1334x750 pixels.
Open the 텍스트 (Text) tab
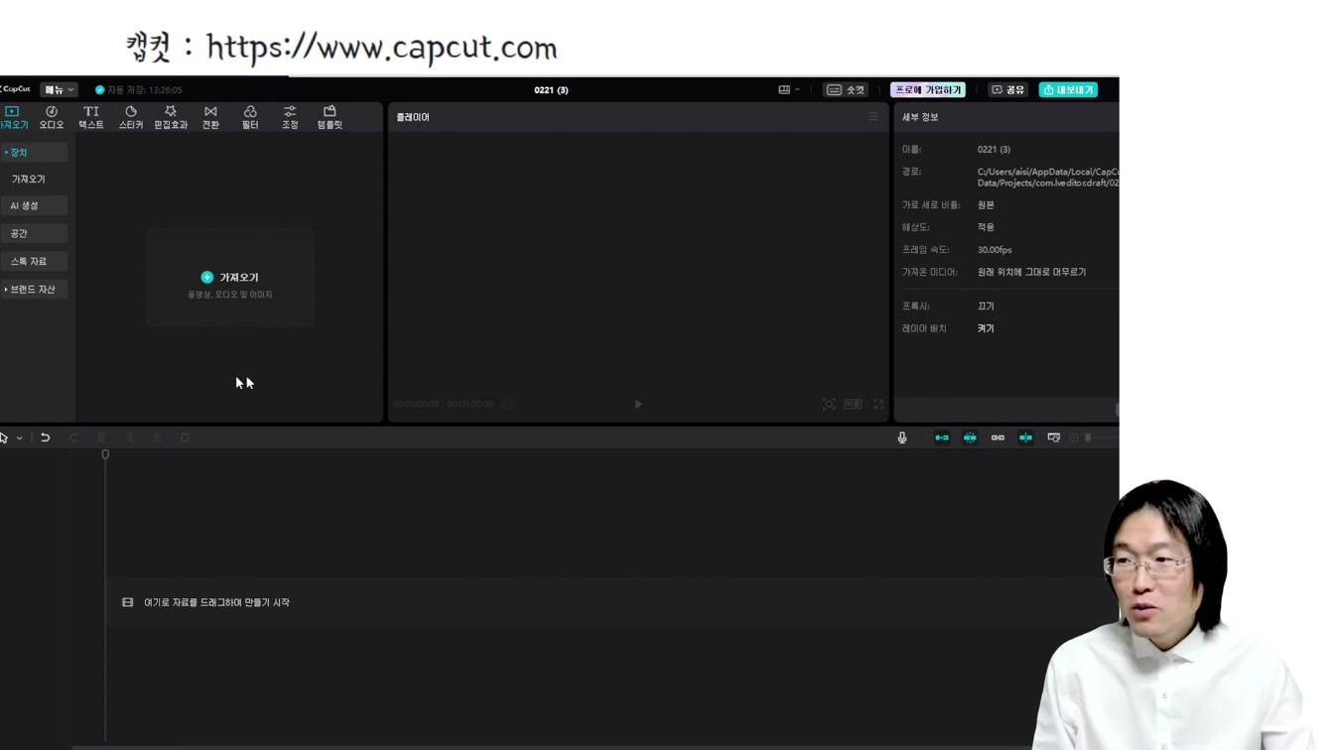coord(91,117)
